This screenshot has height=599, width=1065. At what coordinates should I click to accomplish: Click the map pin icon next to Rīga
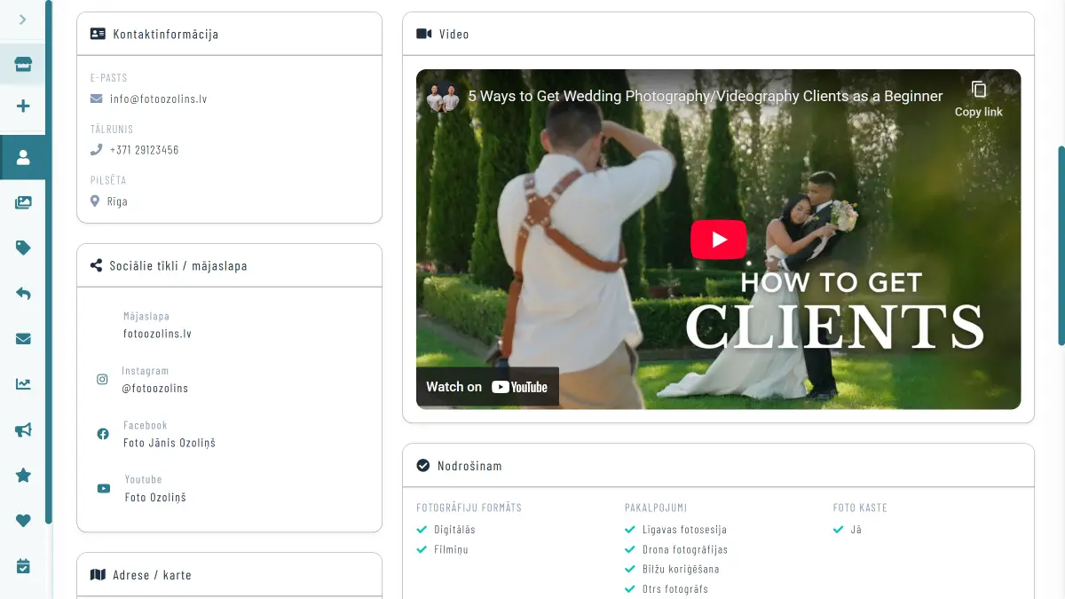click(x=96, y=201)
